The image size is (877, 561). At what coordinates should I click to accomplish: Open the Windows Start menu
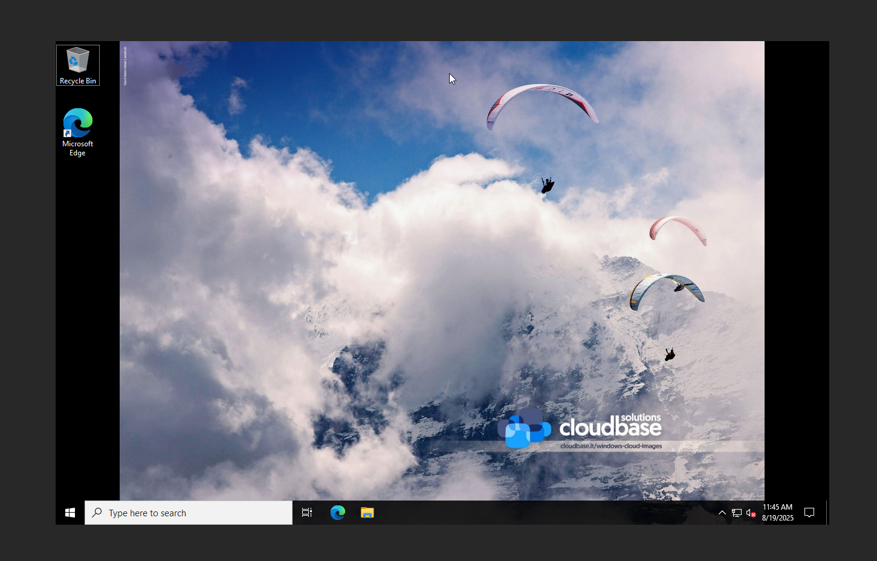70,513
